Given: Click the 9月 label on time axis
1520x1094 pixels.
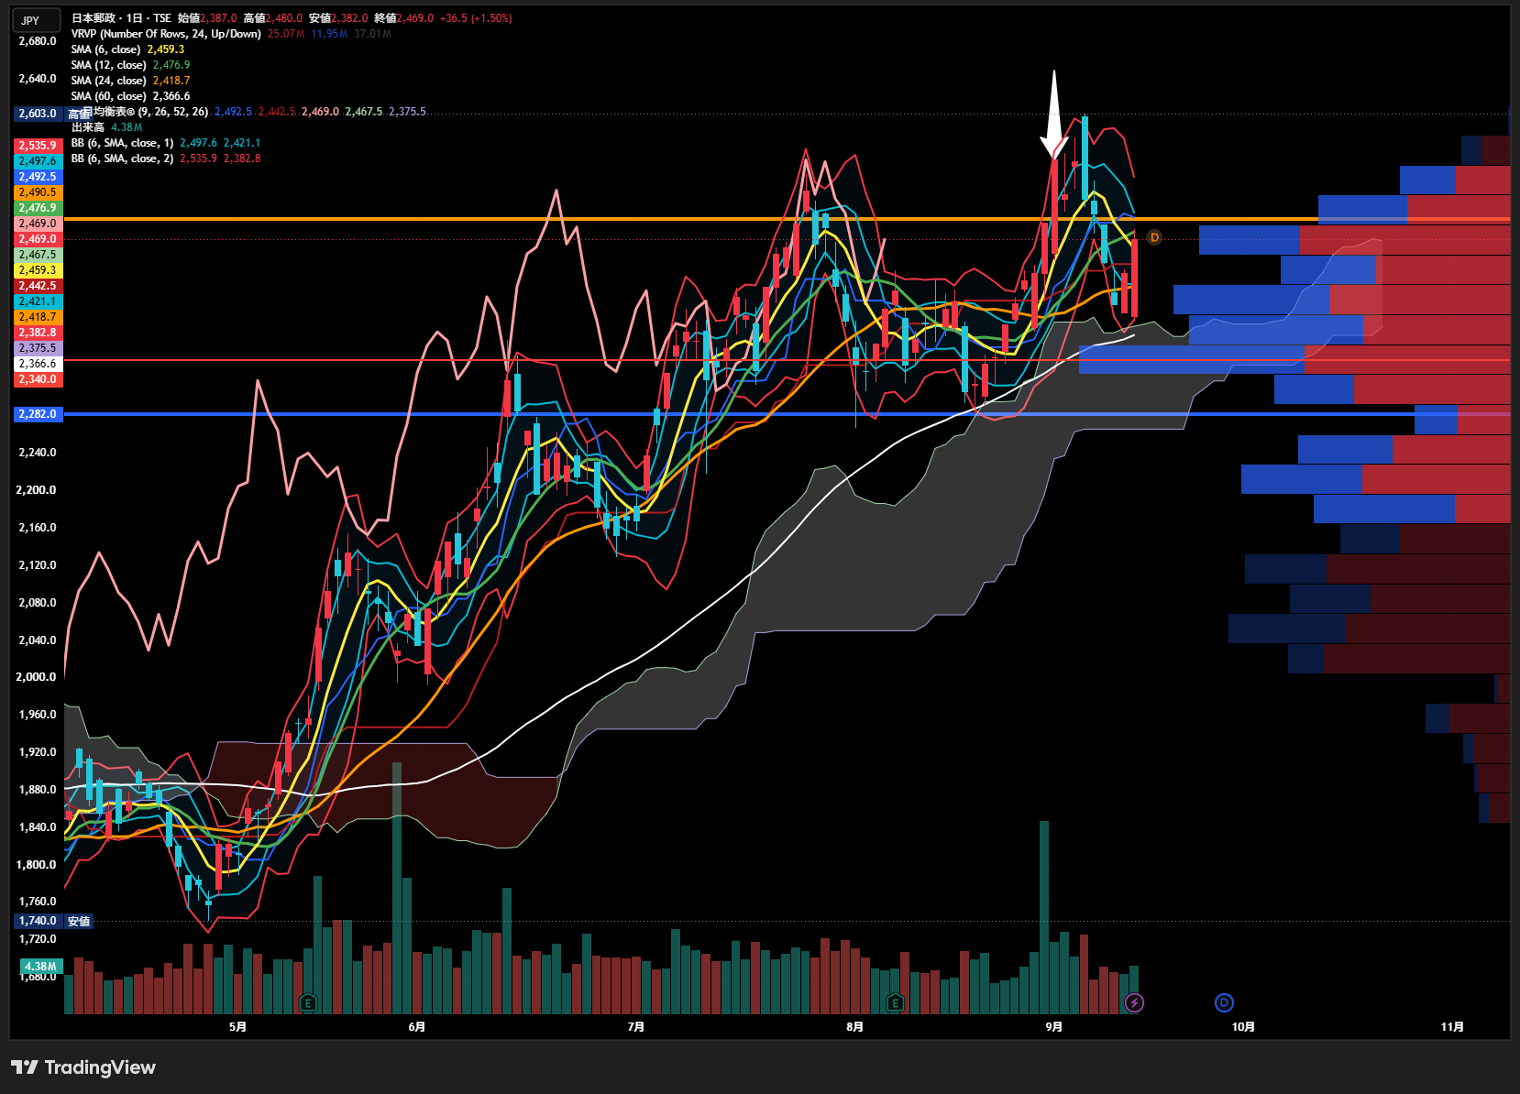Looking at the screenshot, I should point(1054,1026).
